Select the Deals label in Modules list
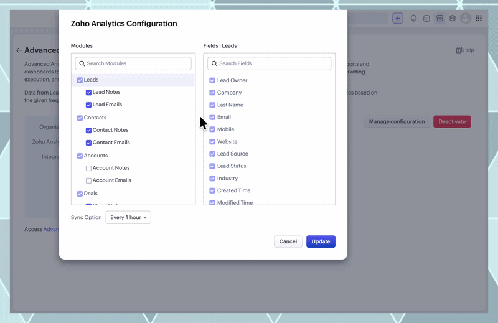The width and height of the screenshot is (498, 323). point(90,193)
